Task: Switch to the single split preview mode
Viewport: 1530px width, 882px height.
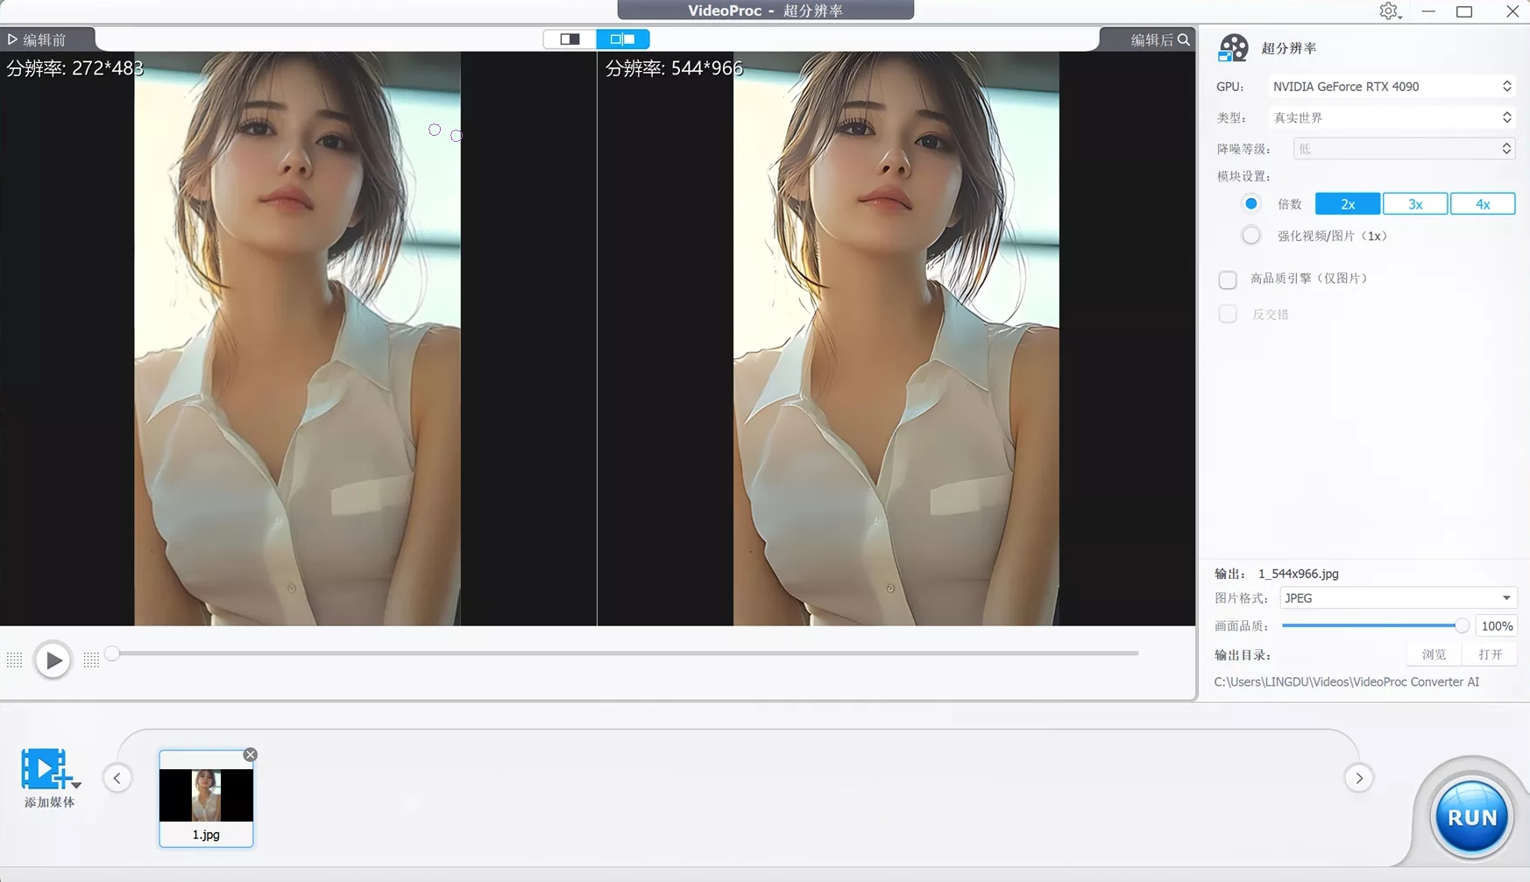Action: click(x=570, y=39)
